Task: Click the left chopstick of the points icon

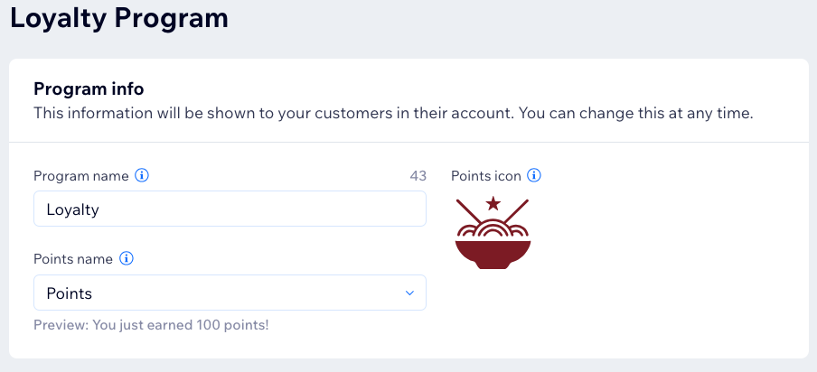Action: point(469,212)
